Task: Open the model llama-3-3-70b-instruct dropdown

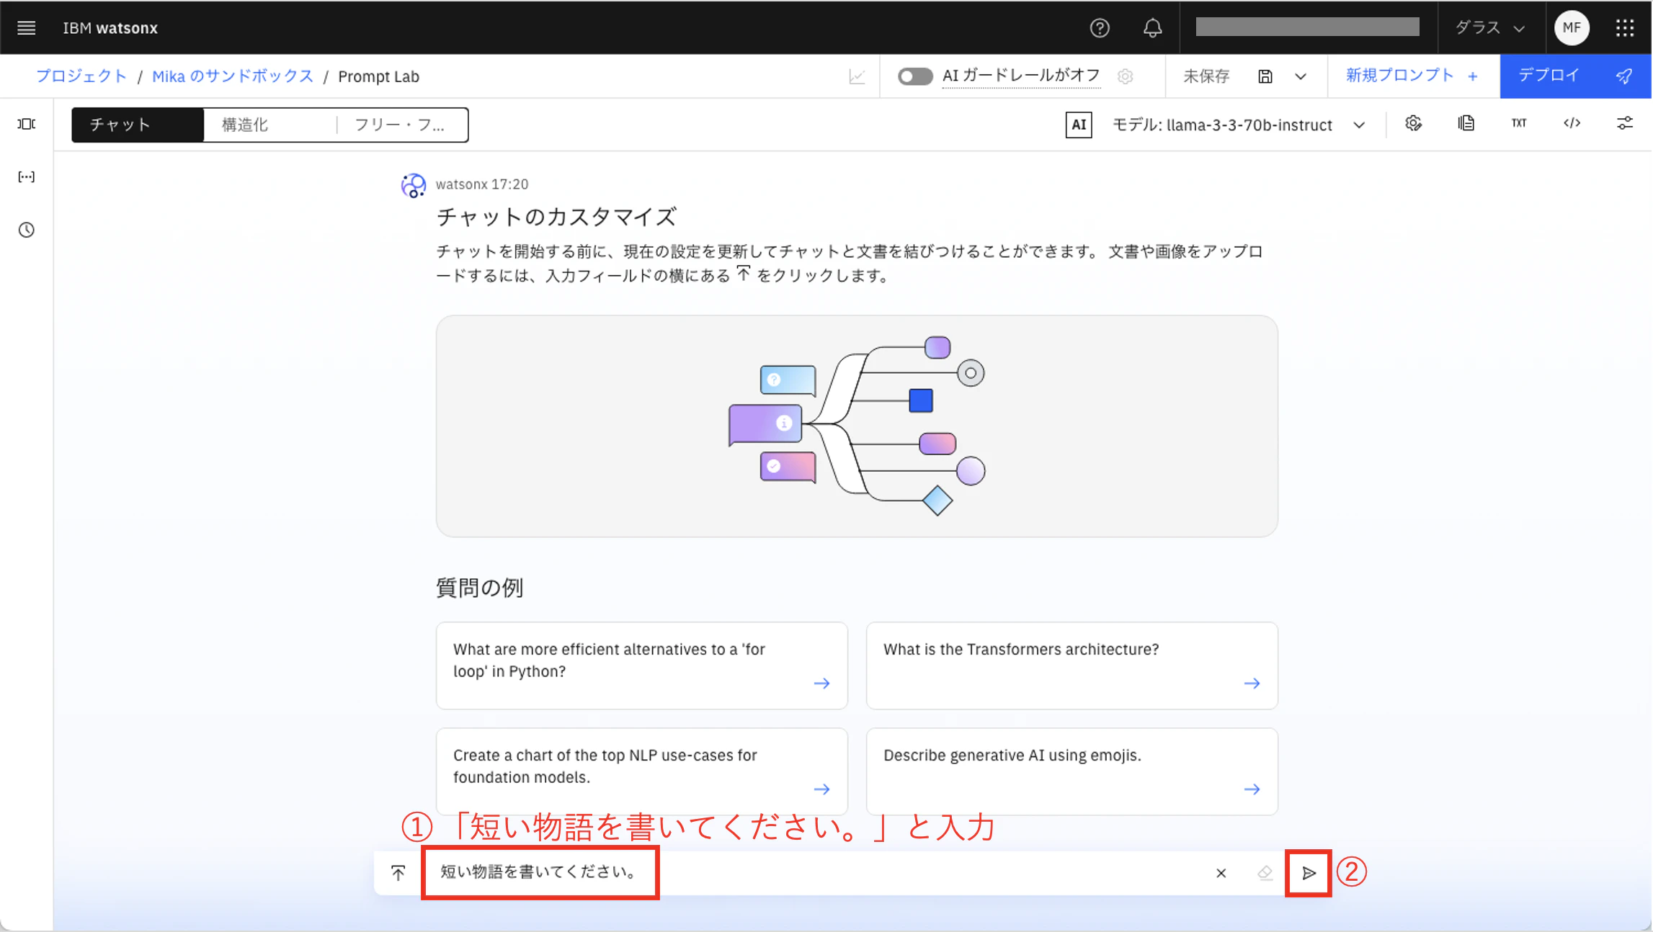Action: point(1239,124)
